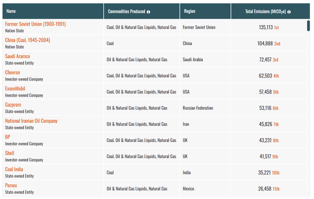Click info icon beside Commodities Produced header
The width and height of the screenshot is (314, 199).
148,12
